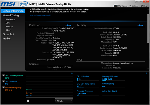Click the CPU Throttling 0% value

(x=104, y=86)
